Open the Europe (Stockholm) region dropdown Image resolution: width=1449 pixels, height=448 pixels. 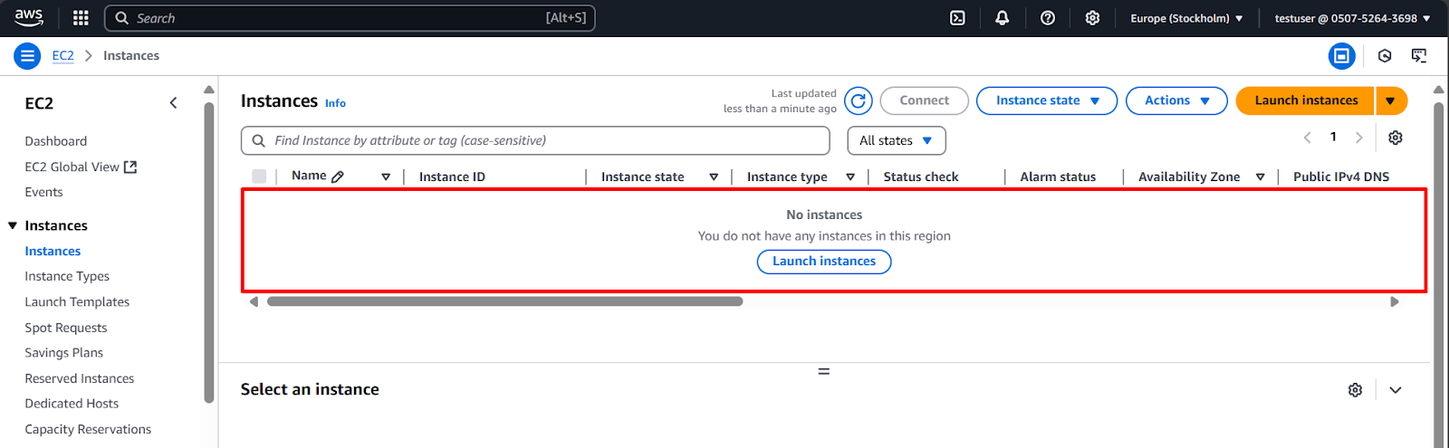click(x=1186, y=18)
